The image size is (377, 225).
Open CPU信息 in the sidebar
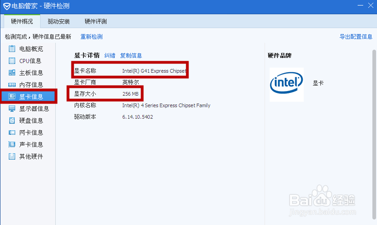click(29, 61)
